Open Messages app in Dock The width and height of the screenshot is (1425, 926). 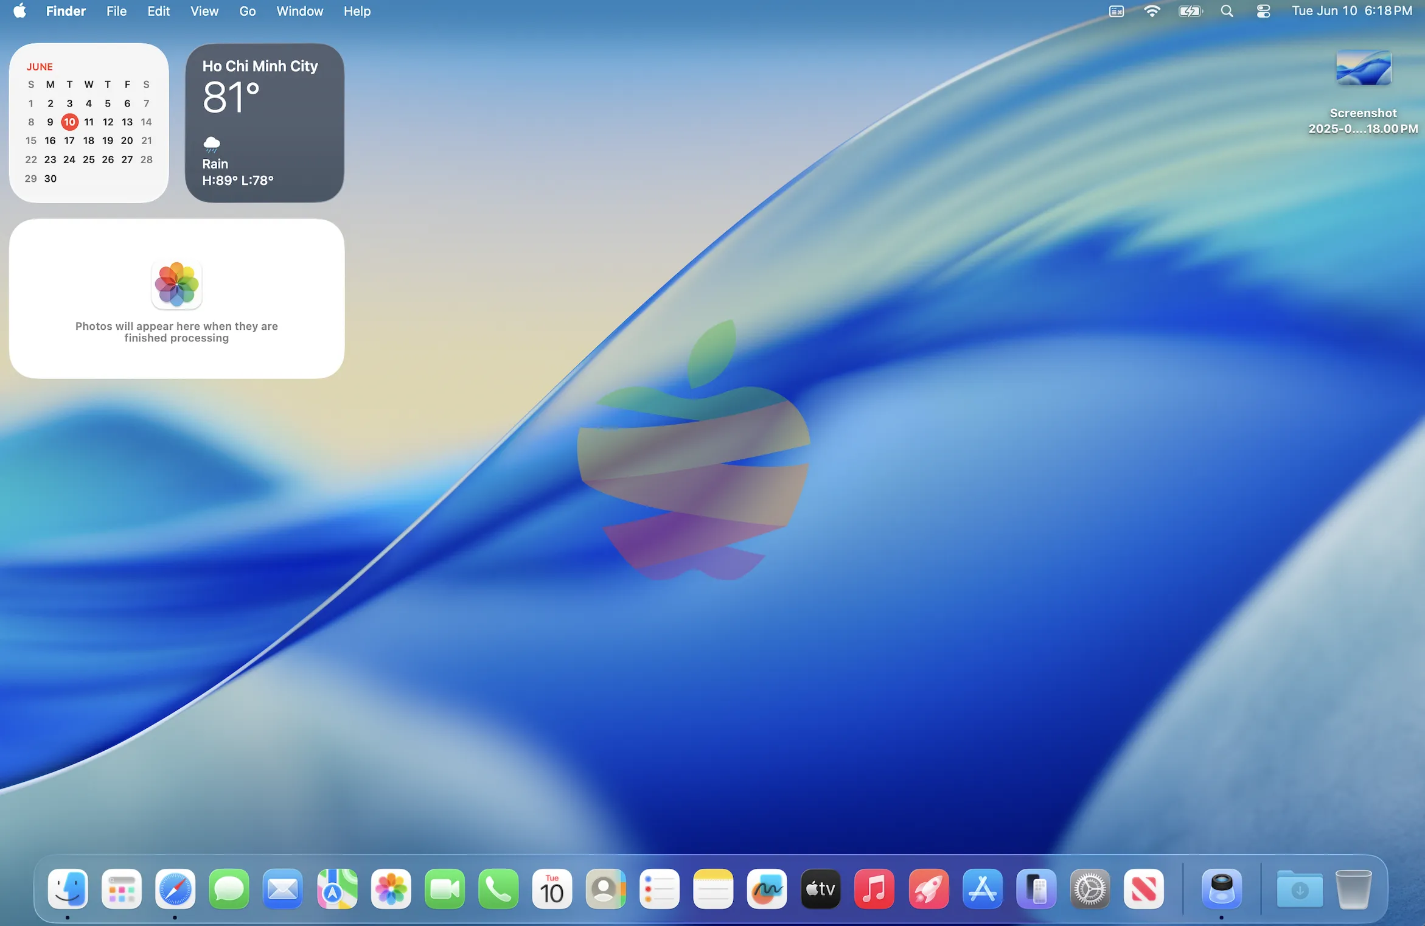[x=229, y=889]
